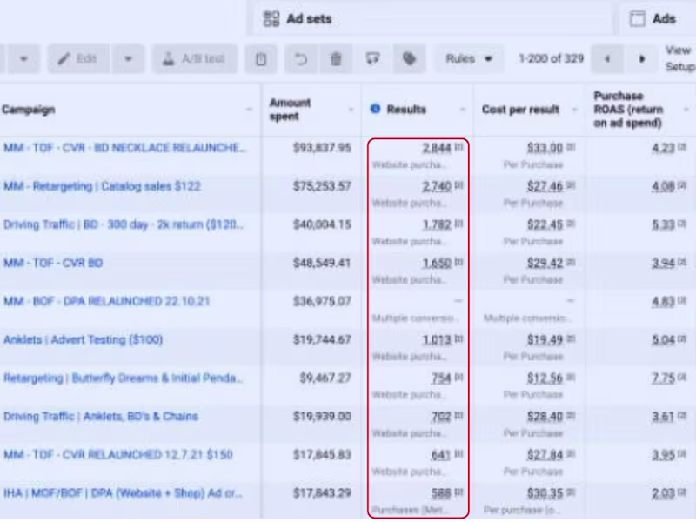The image size is (696, 522).
Task: Expand the Edit dropdown arrow
Action: [x=128, y=58]
